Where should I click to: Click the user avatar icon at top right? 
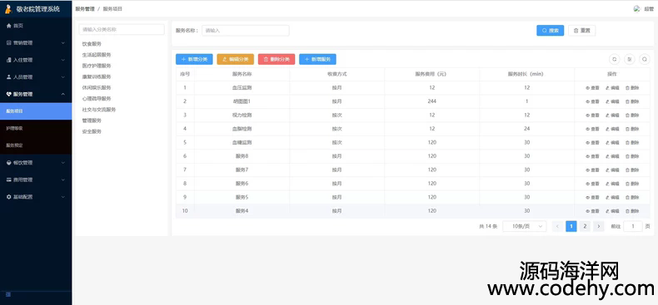(x=637, y=8)
